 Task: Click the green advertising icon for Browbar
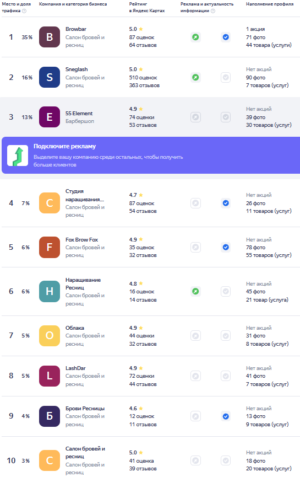[x=195, y=37]
